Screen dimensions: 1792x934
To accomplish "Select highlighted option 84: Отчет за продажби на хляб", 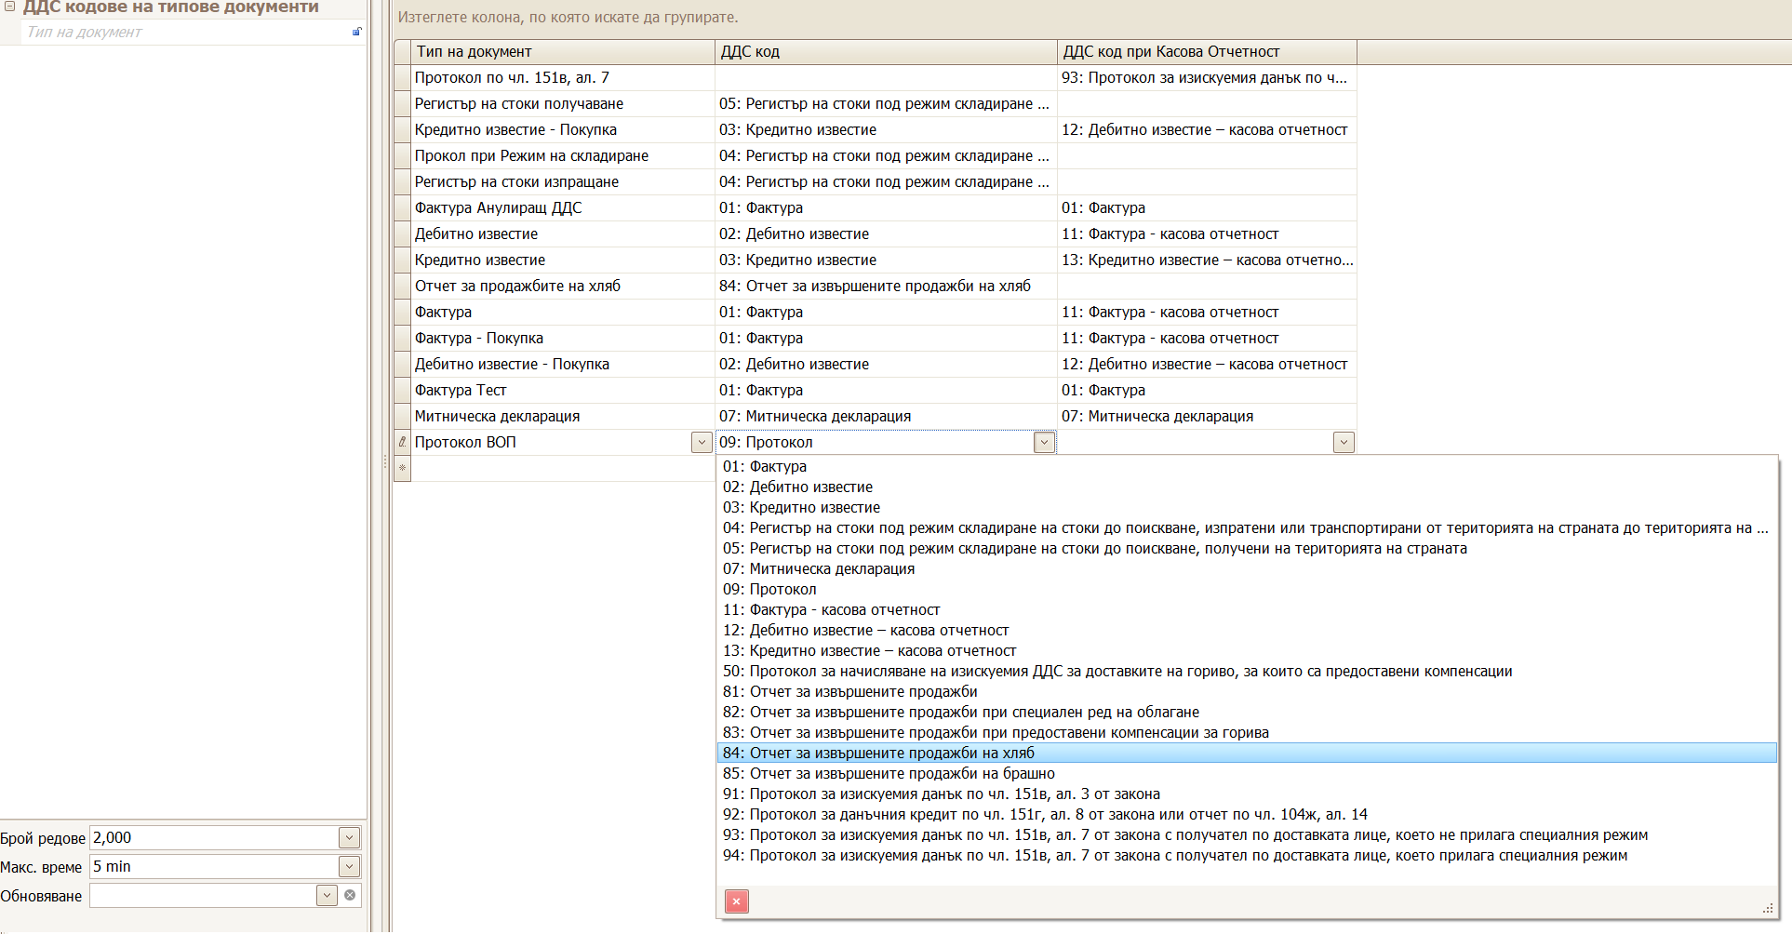I will pyautogui.click(x=1247, y=753).
